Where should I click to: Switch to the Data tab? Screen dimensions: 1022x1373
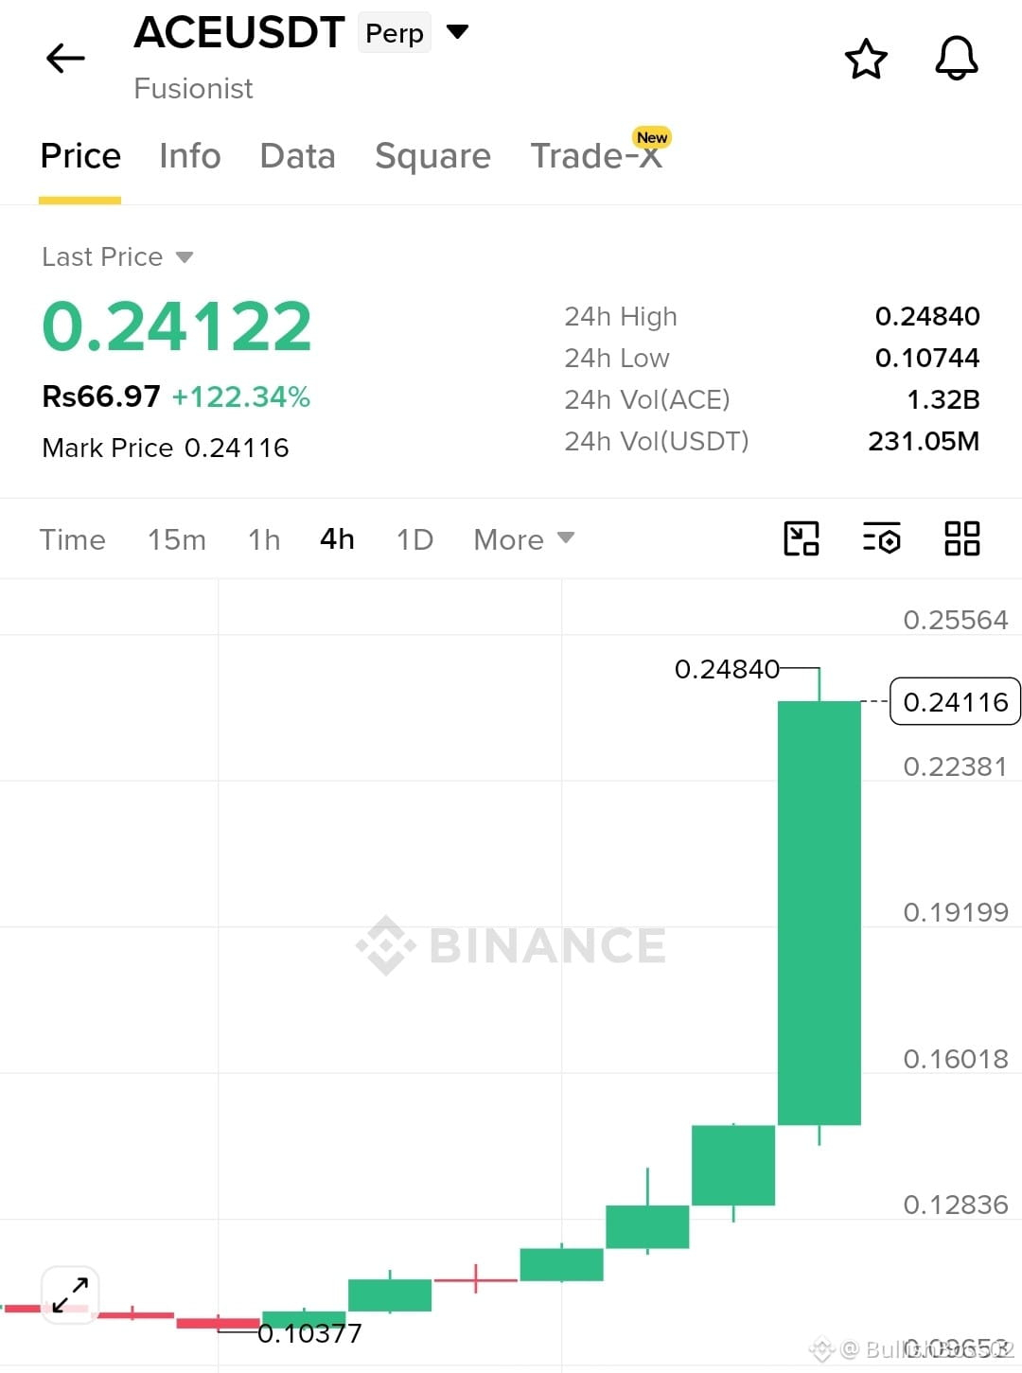[297, 156]
